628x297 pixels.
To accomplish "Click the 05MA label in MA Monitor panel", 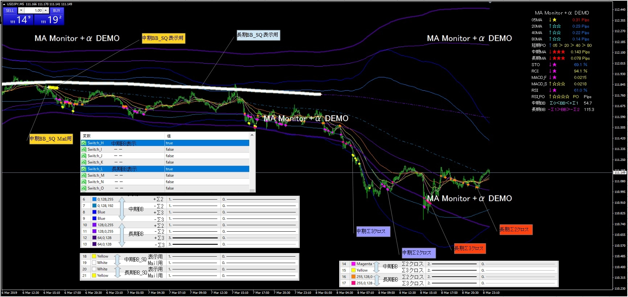I will coord(537,20).
